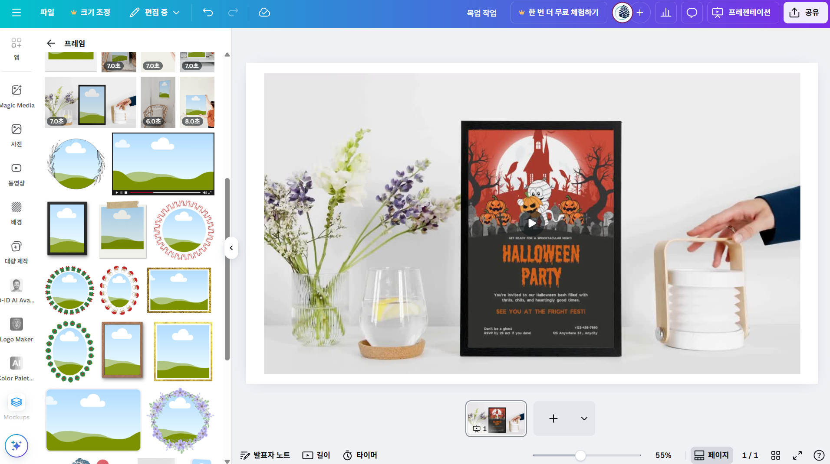Screen dimensions: 830x464
Task: Choose the plain rounded landscape frame
Action: coord(93,420)
